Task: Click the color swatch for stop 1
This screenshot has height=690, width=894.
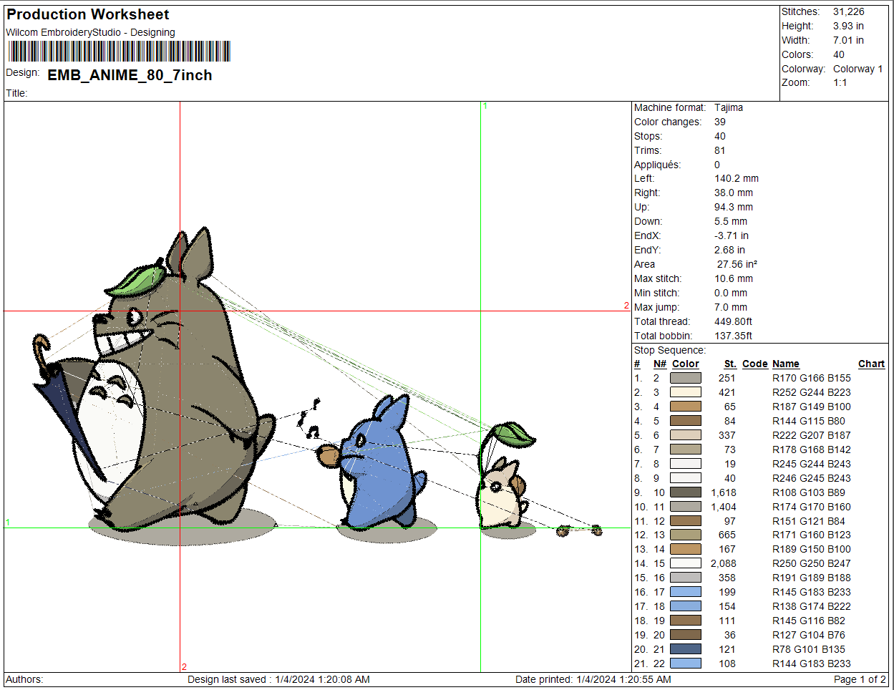Action: 685,378
